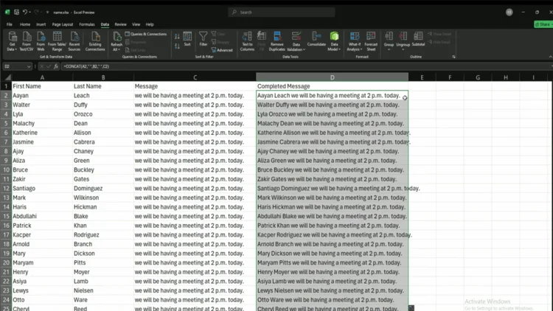Sort column Z to A descending
Image resolution: width=553 pixels, height=311 pixels.
click(x=177, y=46)
